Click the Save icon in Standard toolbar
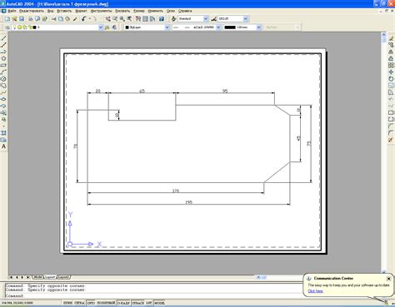 click(x=22, y=19)
